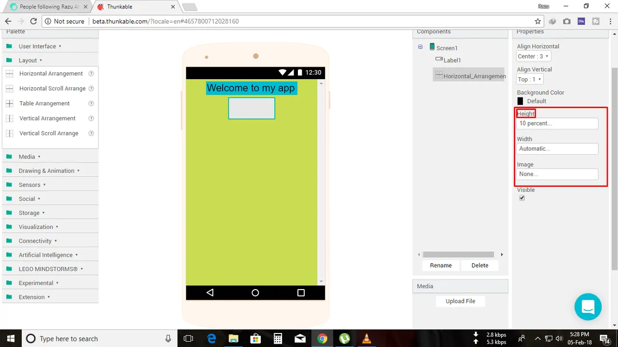Click the Components horizontal scrollbar
The image size is (618, 347).
coord(458,254)
